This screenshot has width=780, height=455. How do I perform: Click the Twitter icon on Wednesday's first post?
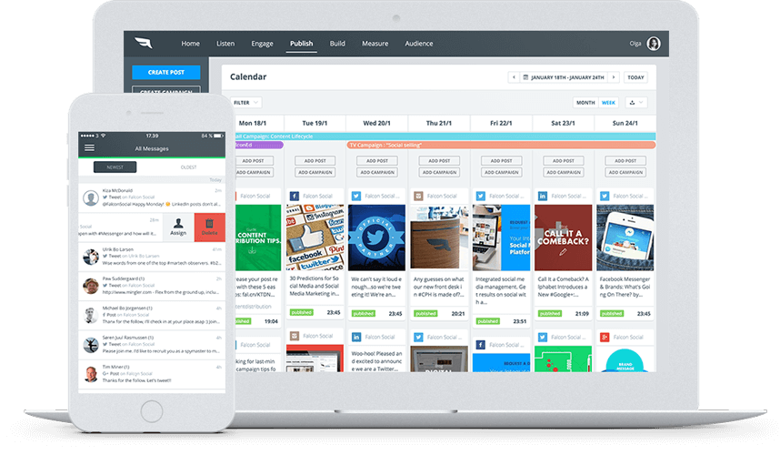(x=356, y=197)
